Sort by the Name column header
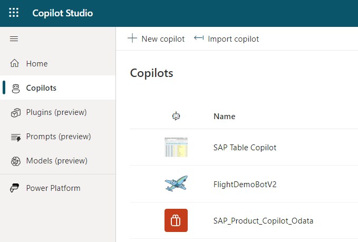 224,117
